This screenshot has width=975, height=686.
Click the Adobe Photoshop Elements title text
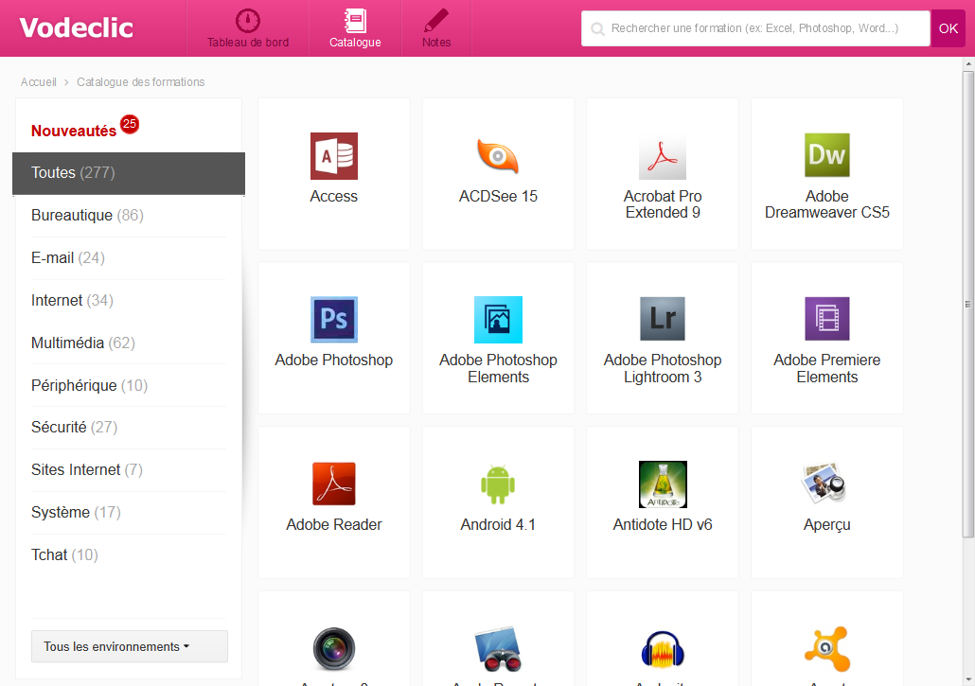(498, 368)
